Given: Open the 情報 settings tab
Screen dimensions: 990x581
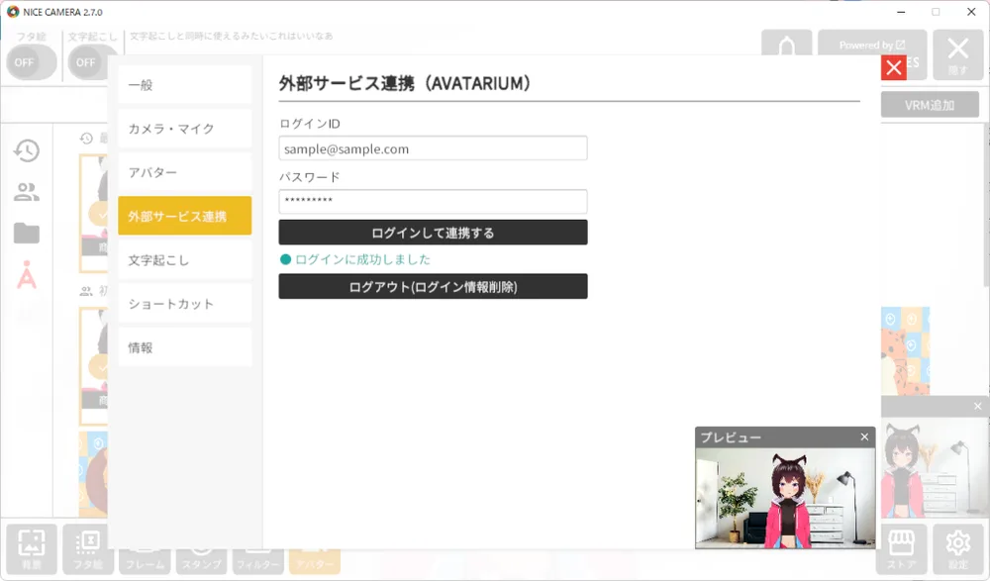Looking at the screenshot, I should pos(184,347).
